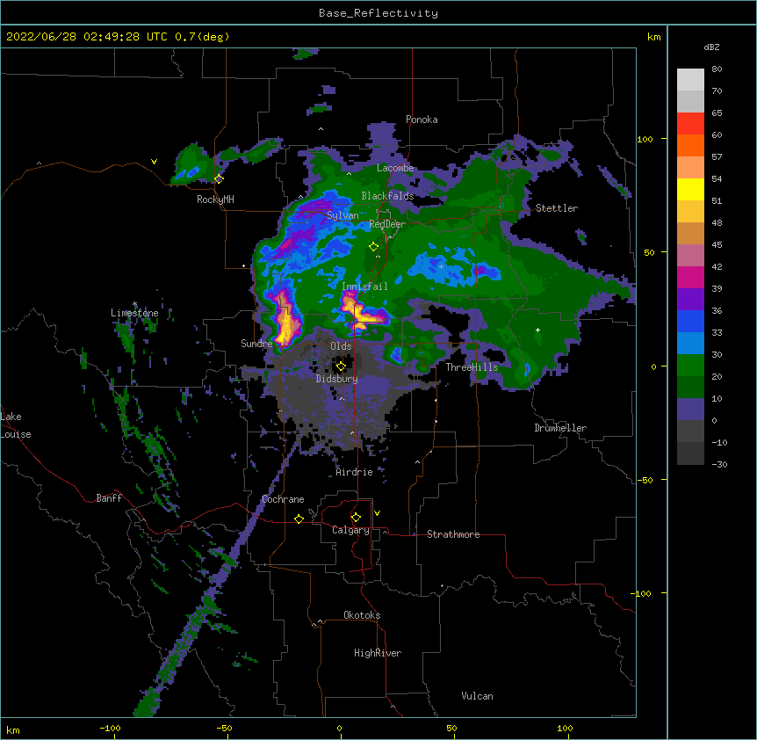Image resolution: width=757 pixels, height=740 pixels.
Task: Click the RedDeer city label
Action: [387, 224]
